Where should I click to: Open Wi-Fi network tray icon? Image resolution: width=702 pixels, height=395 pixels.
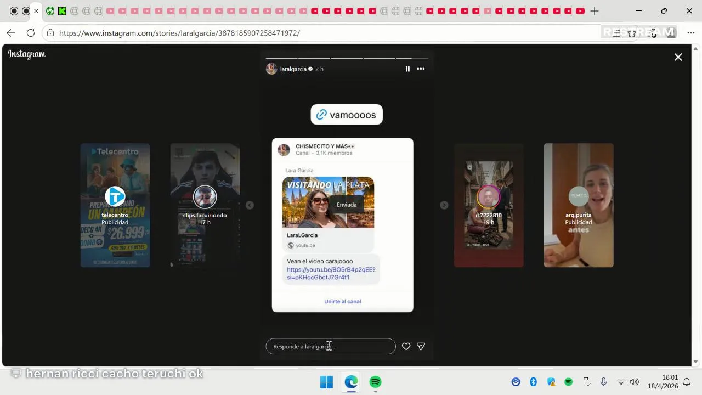[621, 382]
